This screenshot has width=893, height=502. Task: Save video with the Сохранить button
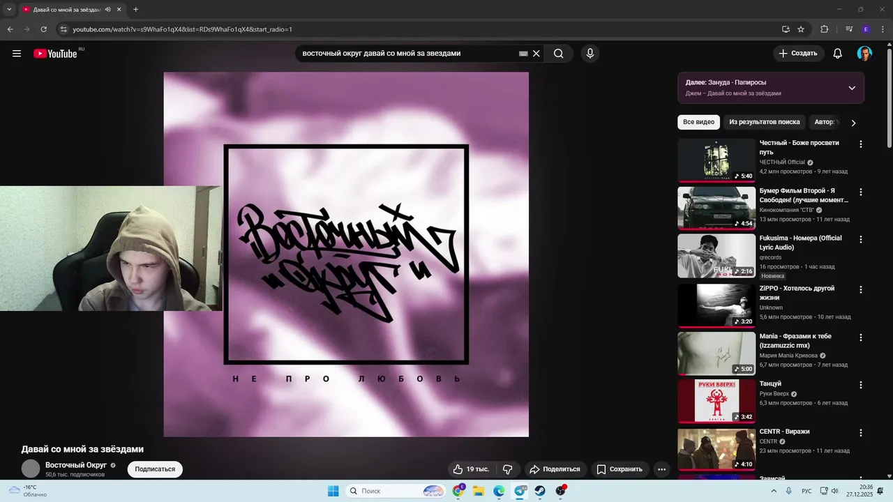[620, 469]
